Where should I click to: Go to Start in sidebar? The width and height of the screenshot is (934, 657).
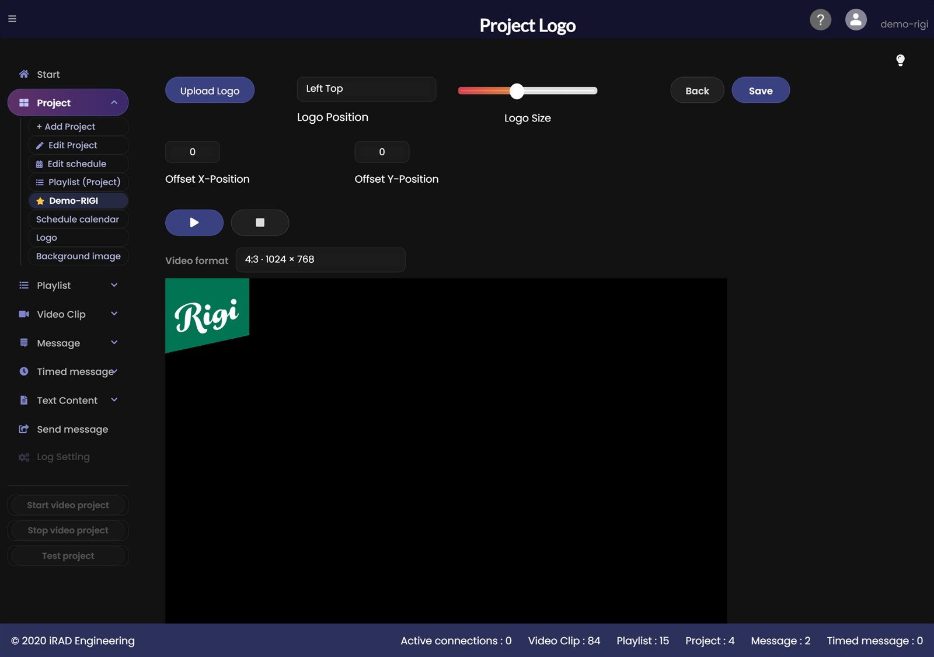point(48,74)
